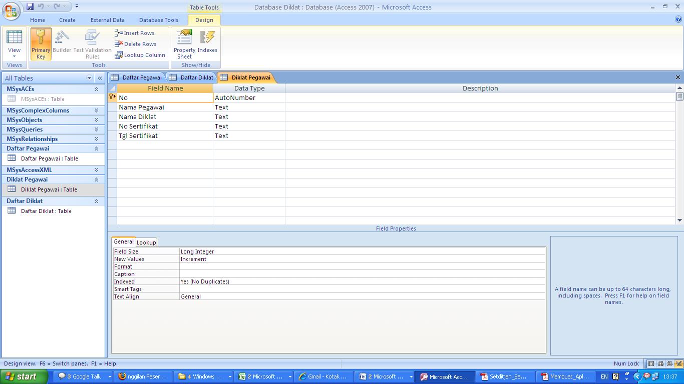Expand the MSysRelationships group

[x=96, y=139]
